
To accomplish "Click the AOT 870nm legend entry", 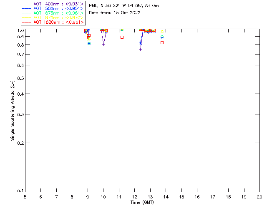I will click(53, 17).
